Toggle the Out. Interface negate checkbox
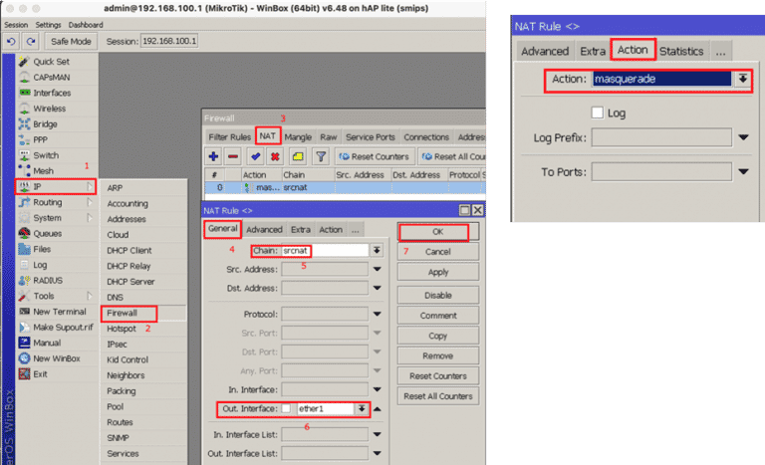This screenshot has height=465, width=765. pos(287,409)
